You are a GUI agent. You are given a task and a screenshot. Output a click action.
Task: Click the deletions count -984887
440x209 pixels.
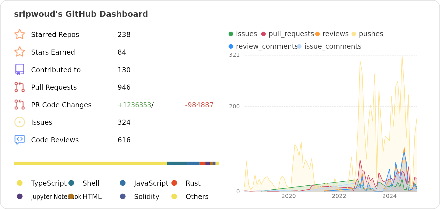[199, 105]
